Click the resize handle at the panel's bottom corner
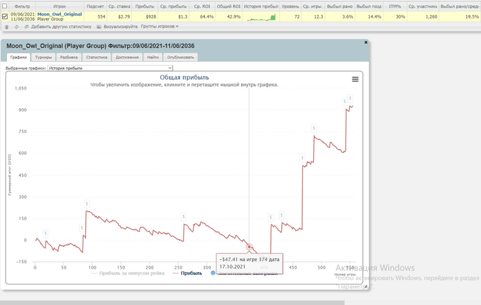Screen dimensions: 481x305 point(366,286)
